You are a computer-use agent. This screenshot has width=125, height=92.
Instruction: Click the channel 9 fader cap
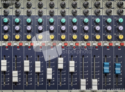pos(61,63)
